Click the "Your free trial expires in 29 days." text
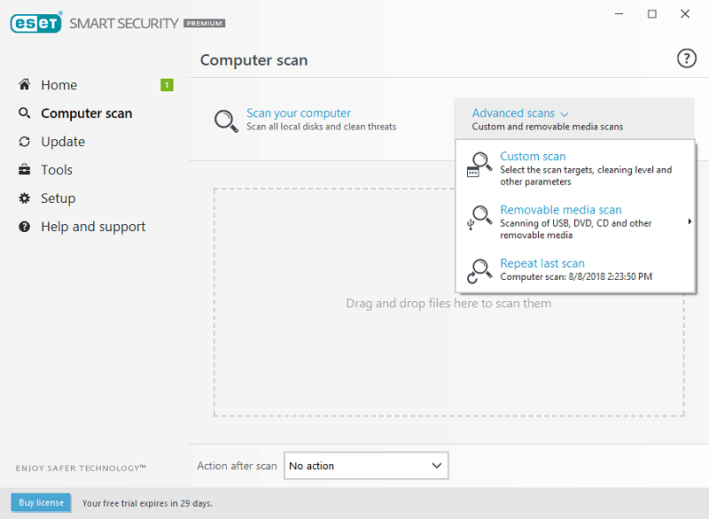Image resolution: width=709 pixels, height=519 pixels. [x=147, y=503]
